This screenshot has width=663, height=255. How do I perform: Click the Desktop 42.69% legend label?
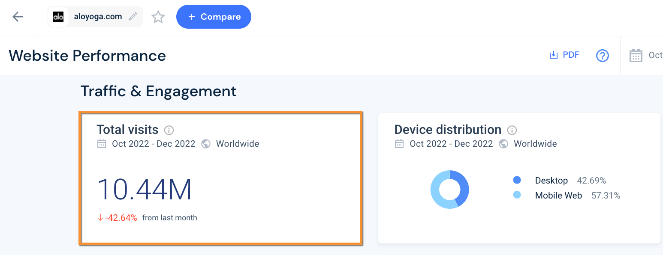tap(570, 181)
